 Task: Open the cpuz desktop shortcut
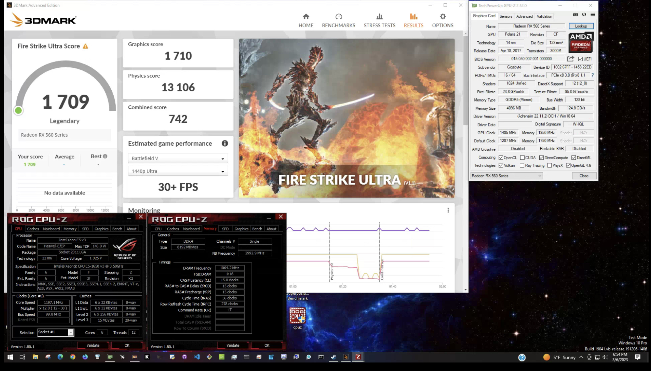point(297,318)
